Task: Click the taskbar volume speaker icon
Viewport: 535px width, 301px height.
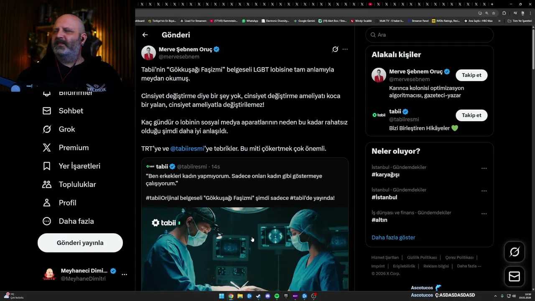Action: coord(514,296)
